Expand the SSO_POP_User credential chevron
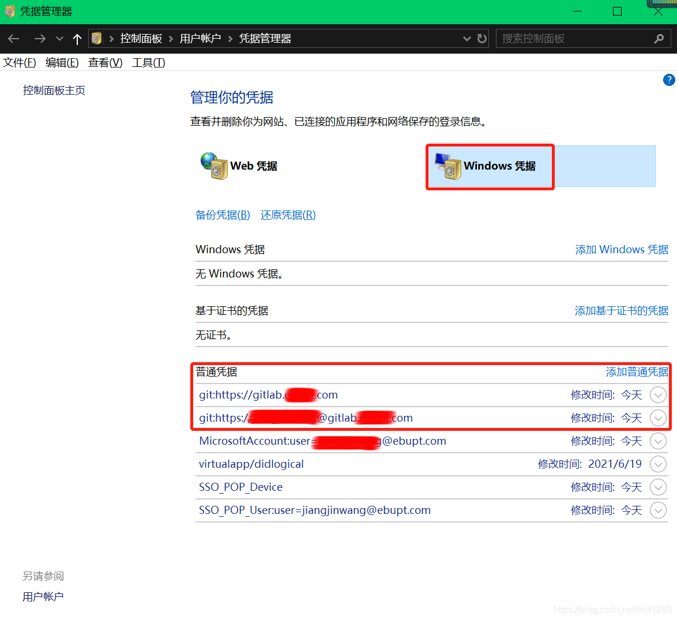677x620 pixels. (658, 510)
